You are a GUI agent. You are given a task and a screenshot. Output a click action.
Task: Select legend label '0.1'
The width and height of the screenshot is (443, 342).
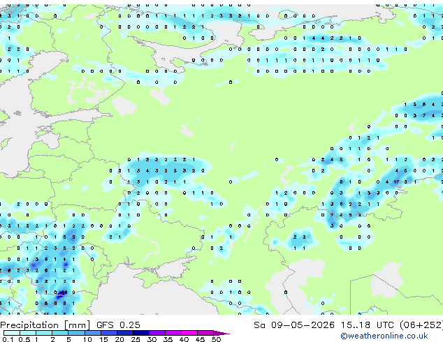[8, 339]
